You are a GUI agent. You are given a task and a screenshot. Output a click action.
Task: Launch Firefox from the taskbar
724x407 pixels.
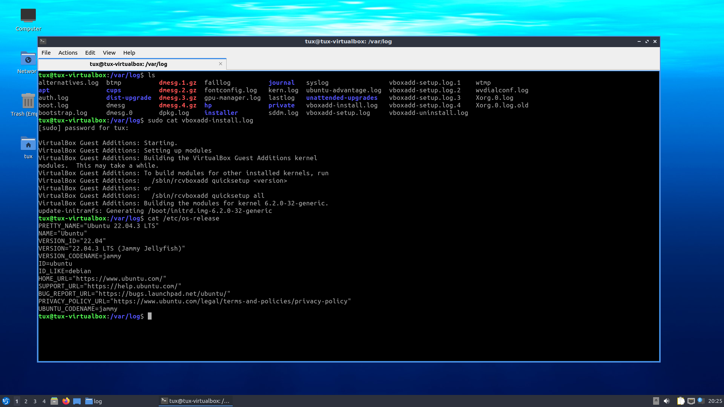(66, 401)
